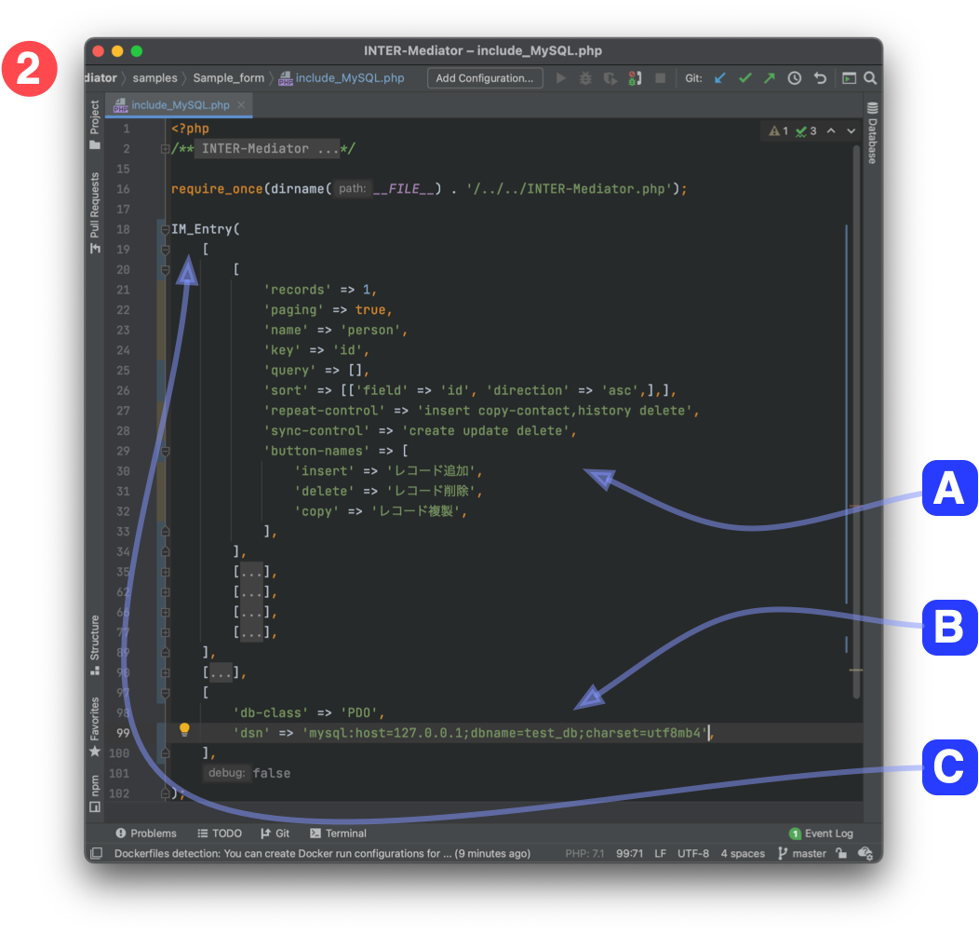Click the typo checks indicator showing 3
979x935 pixels.
pyautogui.click(x=806, y=131)
